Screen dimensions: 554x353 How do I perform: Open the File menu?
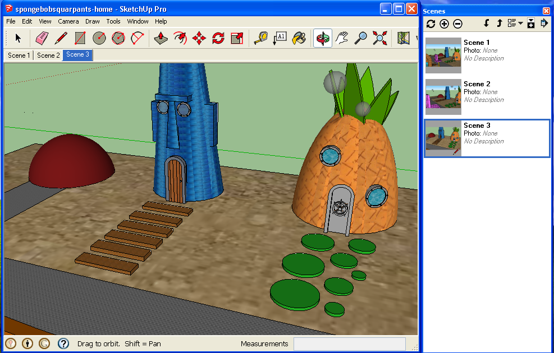tap(11, 21)
